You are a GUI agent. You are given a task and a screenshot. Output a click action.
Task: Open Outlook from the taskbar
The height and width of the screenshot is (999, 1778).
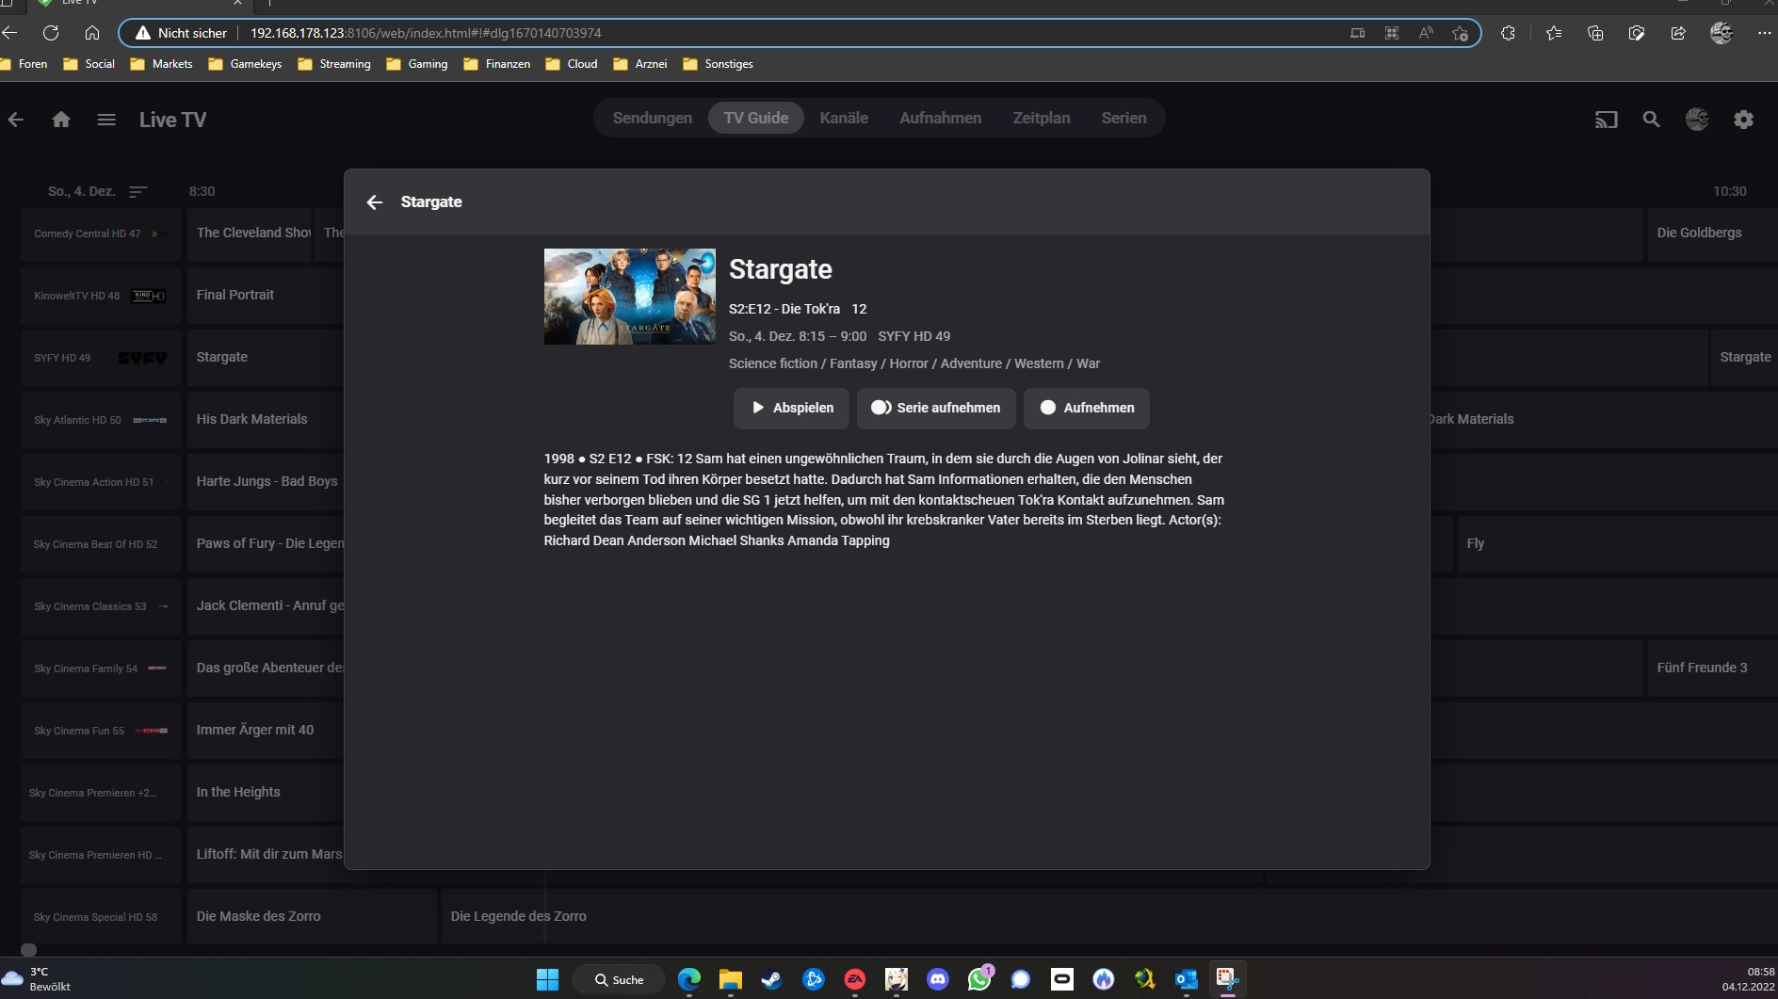[x=1186, y=979]
